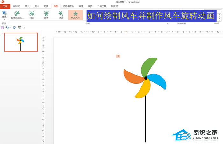Click the start-from-beginning slideshow icon
The height and width of the screenshot is (144, 223).
pos(19,28)
